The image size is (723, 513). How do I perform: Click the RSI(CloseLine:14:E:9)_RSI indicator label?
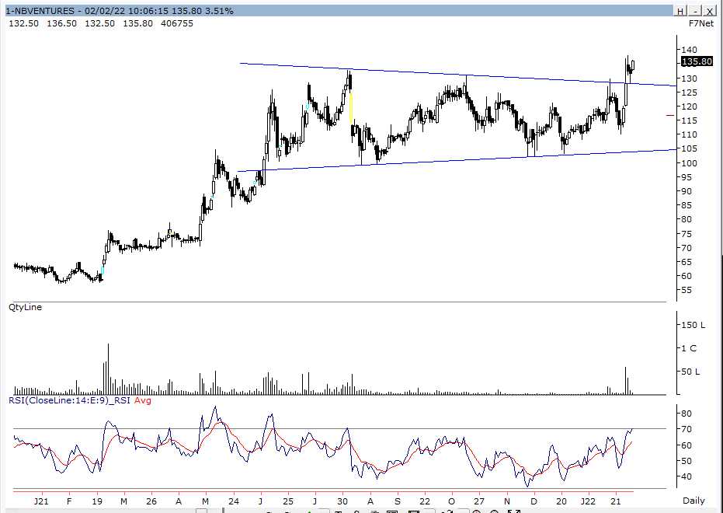69,400
